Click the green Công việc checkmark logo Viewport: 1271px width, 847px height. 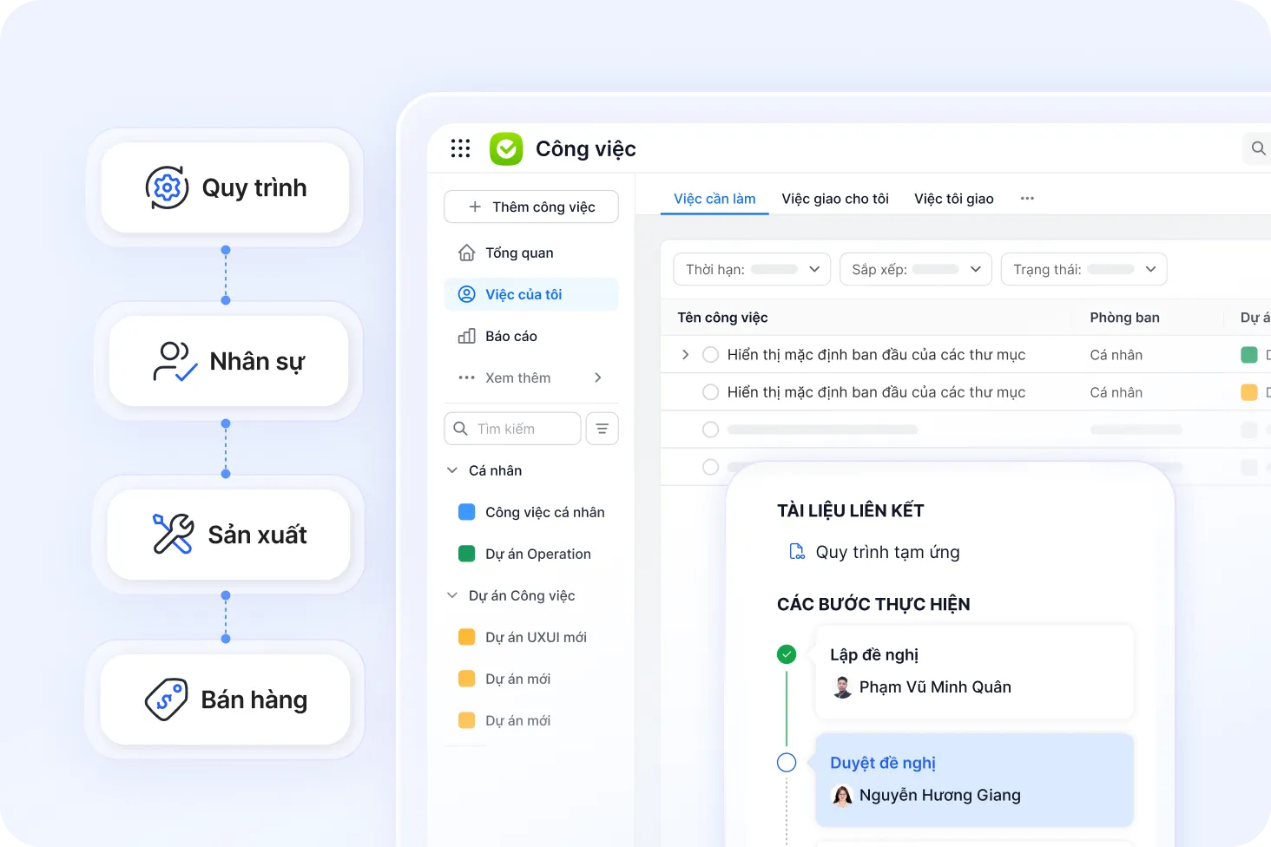pyautogui.click(x=506, y=148)
